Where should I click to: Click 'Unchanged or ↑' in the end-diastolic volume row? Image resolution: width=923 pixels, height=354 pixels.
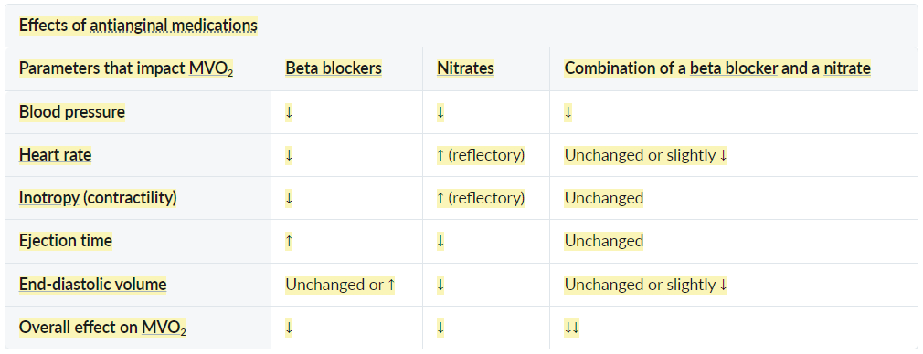coord(341,285)
